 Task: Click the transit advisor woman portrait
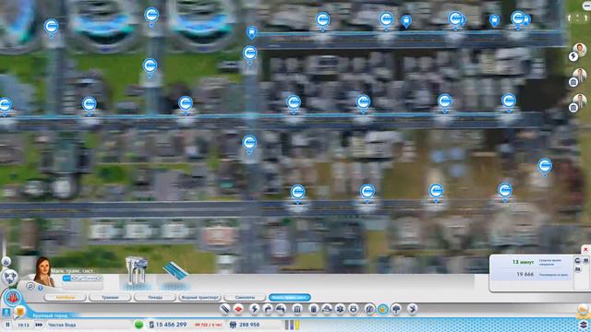(44, 271)
